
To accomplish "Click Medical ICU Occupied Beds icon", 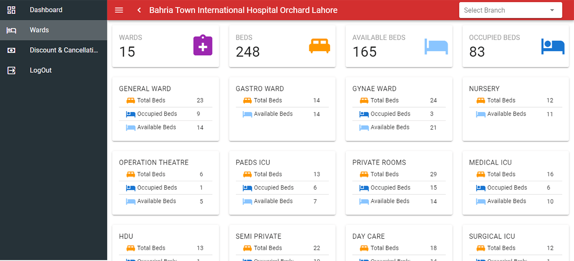I will 481,188.
